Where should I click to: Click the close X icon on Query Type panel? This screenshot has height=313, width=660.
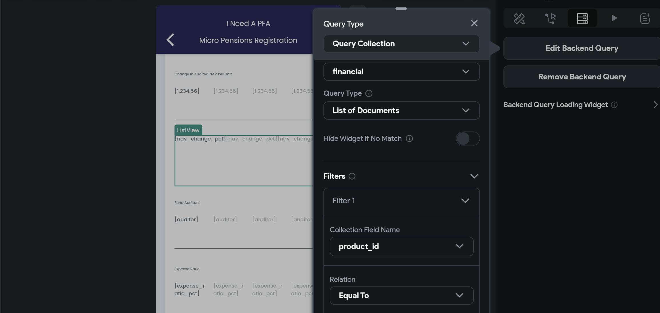coord(474,23)
